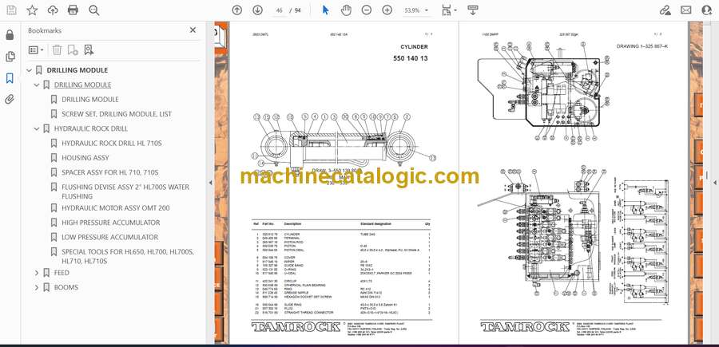The image size is (719, 347).
Task: Collapse the nested DRILLING MODULE bookmark
Action: point(37,85)
